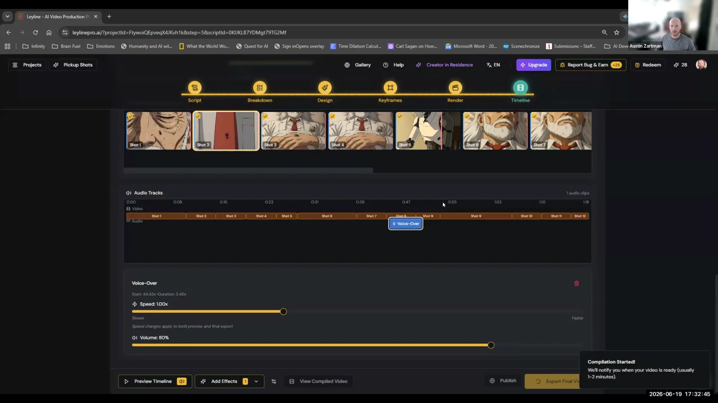Open a new browser tab
This screenshot has width=718, height=403.
109,17
